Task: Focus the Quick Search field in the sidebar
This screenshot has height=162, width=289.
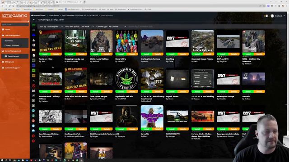Action: tap(15, 24)
